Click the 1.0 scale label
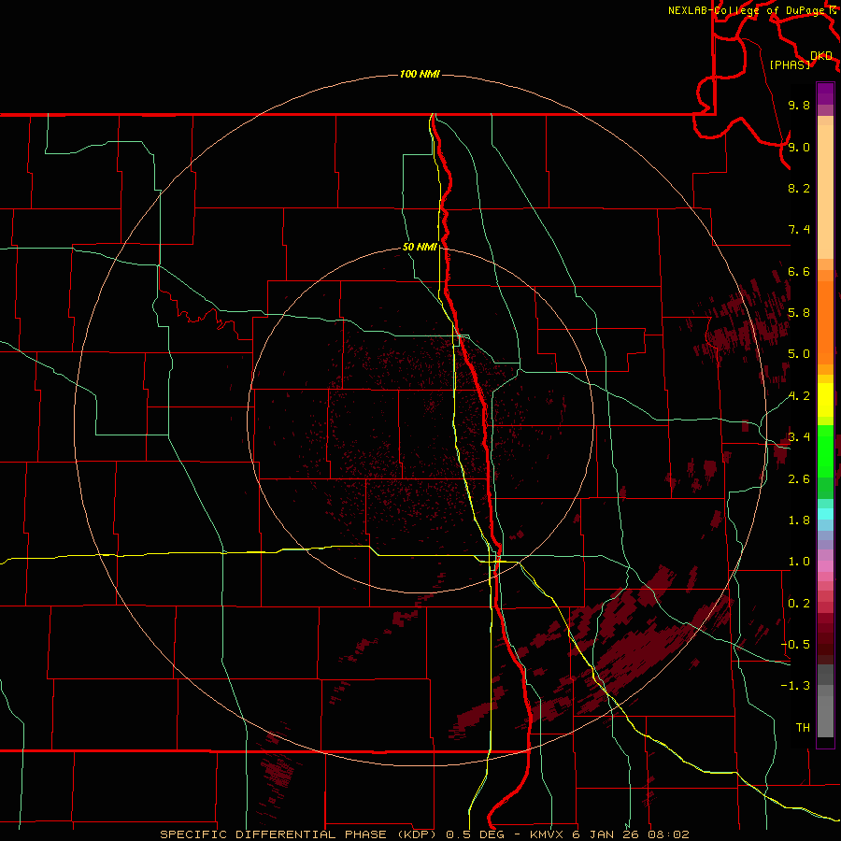This screenshot has height=841, width=841. click(799, 562)
